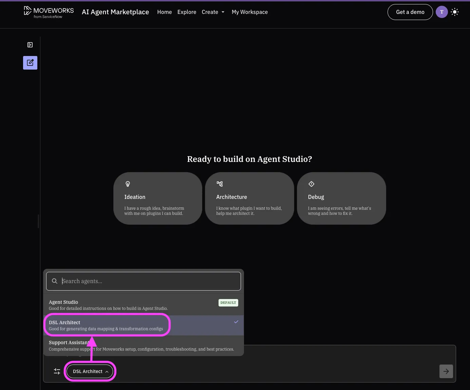Screen dimensions: 470x390
Task: Open the settings sliders icon
Action: click(57, 371)
